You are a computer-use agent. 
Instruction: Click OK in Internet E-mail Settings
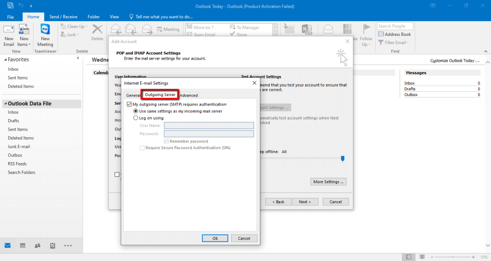pyautogui.click(x=215, y=238)
